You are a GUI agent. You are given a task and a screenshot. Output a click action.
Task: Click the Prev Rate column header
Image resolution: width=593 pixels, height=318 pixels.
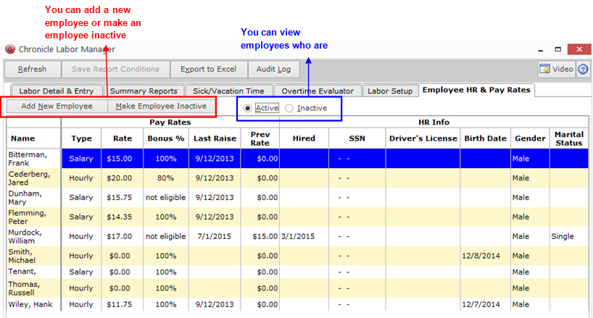[260, 138]
